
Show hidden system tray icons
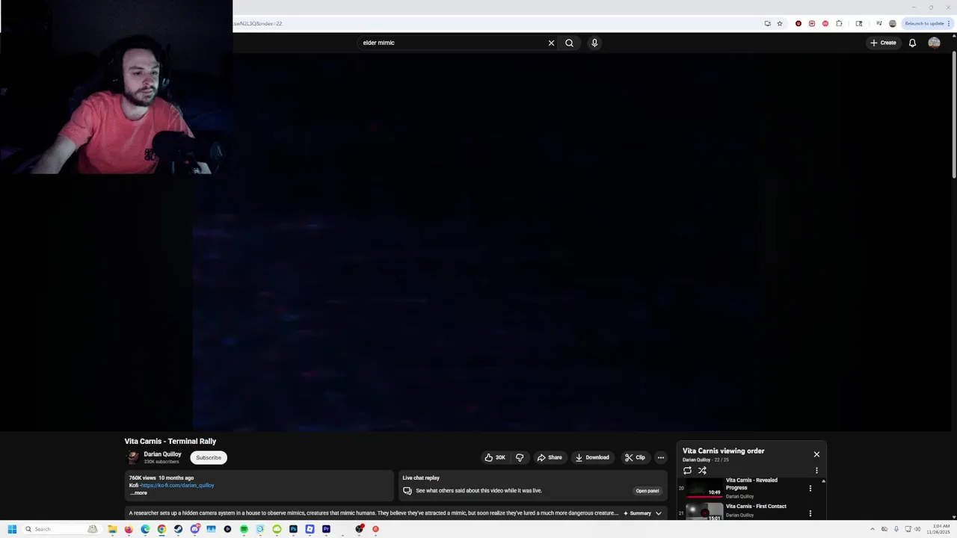873,529
